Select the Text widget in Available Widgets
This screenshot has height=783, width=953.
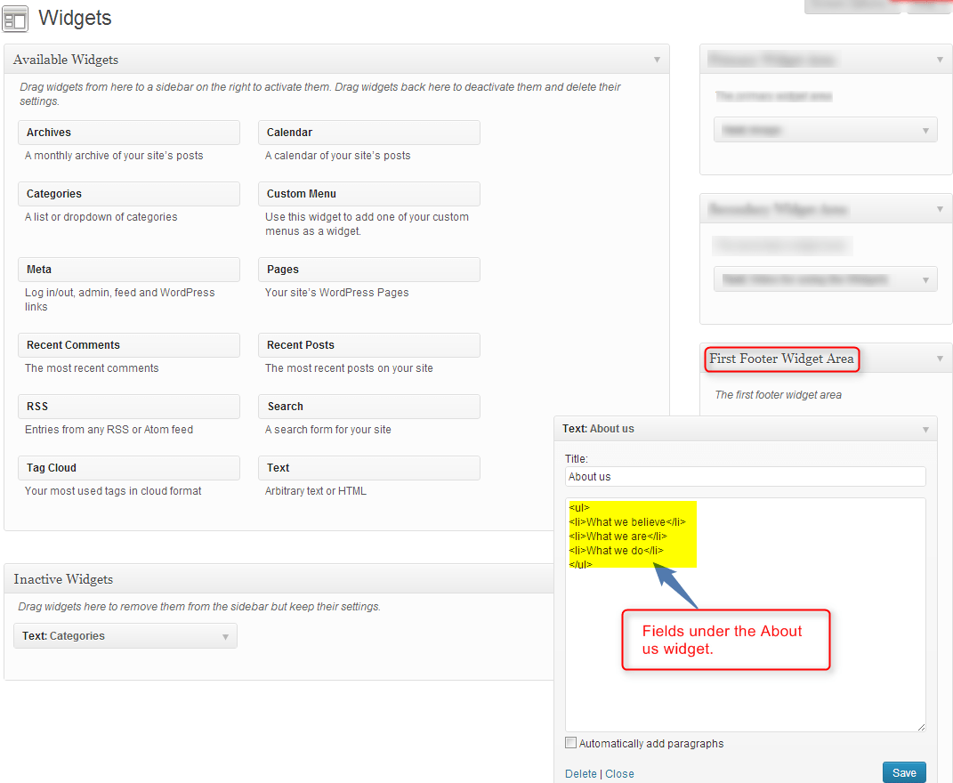(369, 468)
